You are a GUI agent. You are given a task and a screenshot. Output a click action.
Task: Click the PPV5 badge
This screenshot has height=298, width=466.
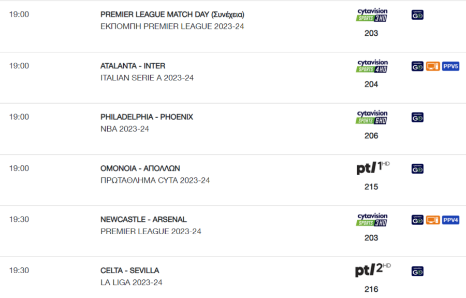click(450, 66)
